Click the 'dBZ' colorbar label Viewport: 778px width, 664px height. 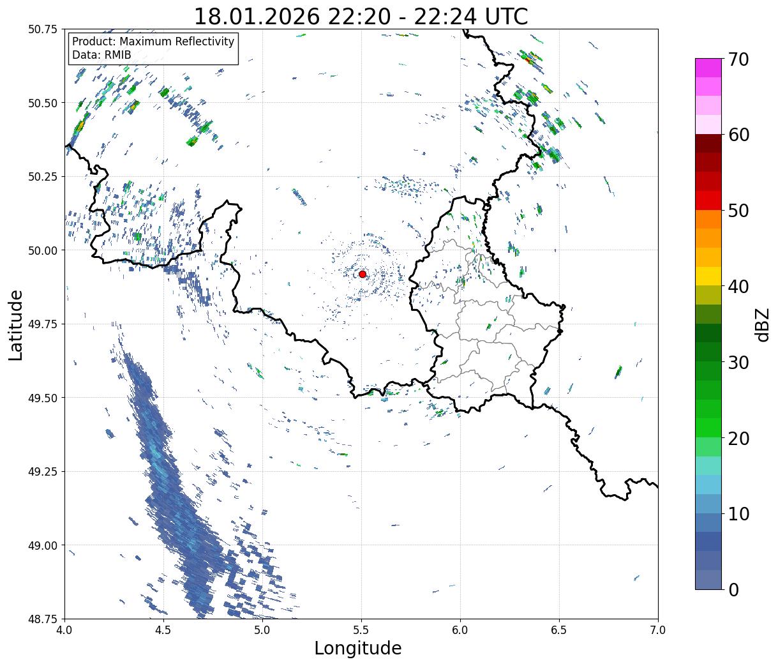[762, 324]
